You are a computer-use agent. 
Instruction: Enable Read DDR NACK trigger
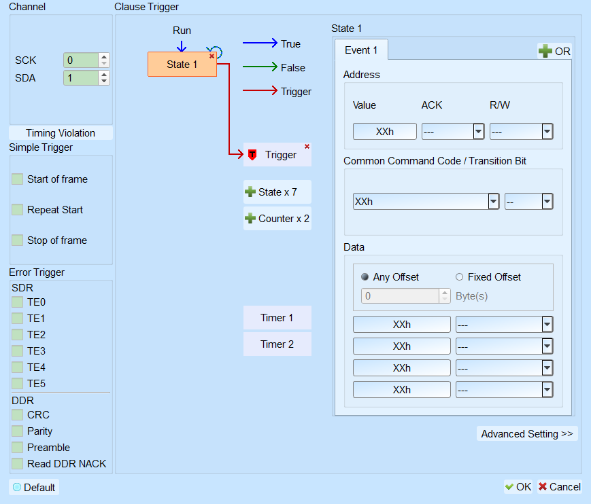[x=17, y=464]
